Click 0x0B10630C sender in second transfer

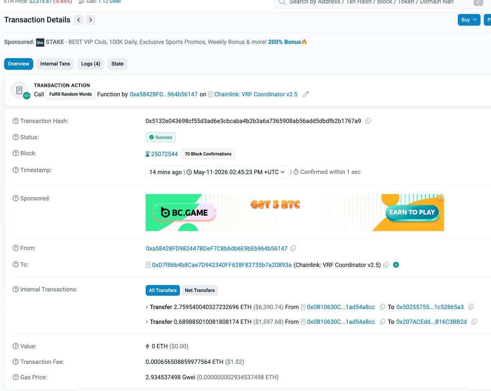tap(341, 322)
